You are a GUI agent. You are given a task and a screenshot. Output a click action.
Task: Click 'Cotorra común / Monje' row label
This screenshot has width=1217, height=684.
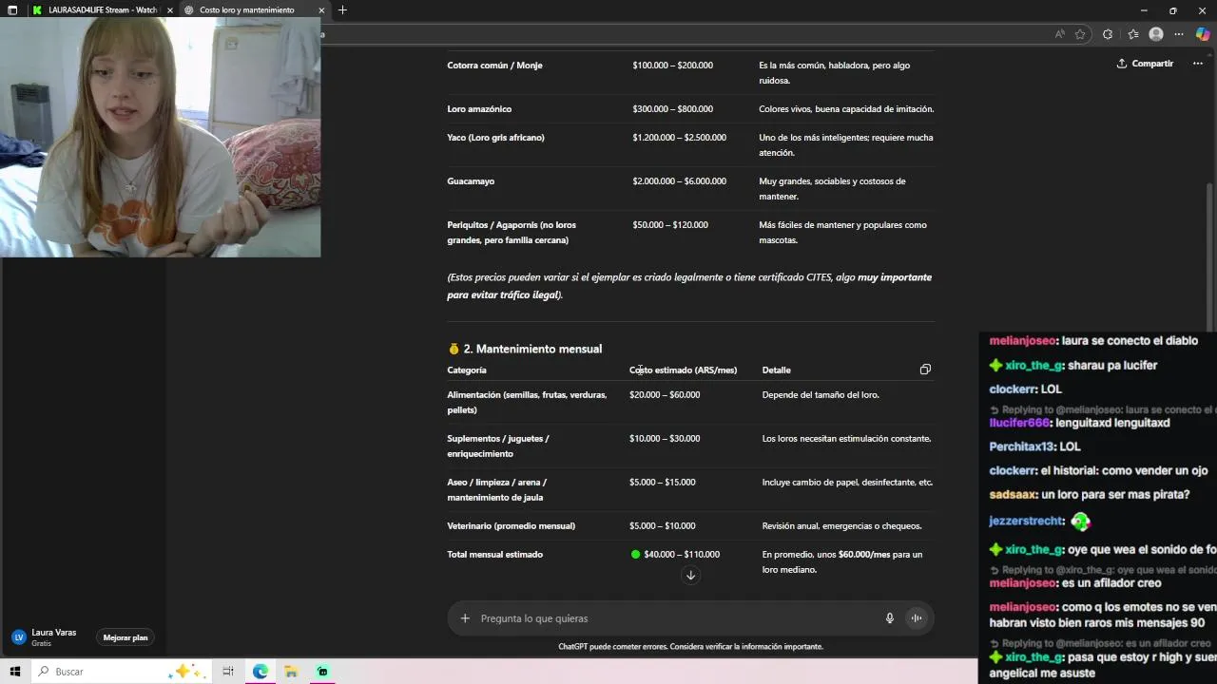[x=494, y=66]
